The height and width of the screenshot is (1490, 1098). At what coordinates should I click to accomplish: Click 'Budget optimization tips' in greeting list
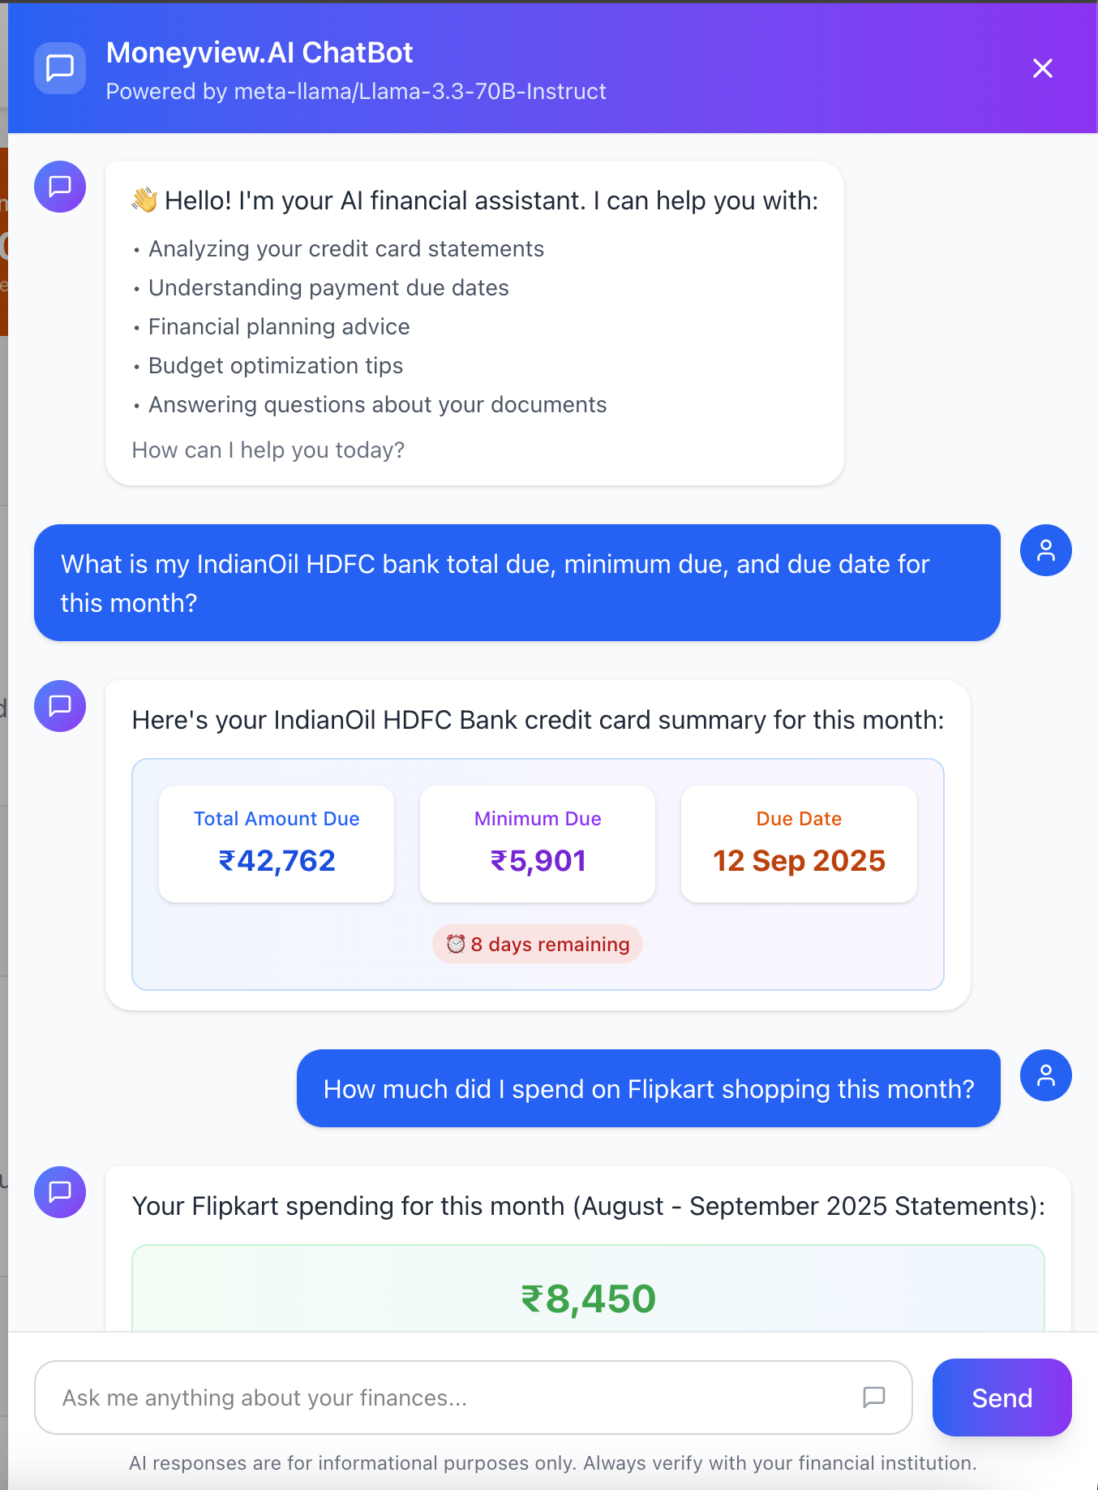pyautogui.click(x=276, y=366)
